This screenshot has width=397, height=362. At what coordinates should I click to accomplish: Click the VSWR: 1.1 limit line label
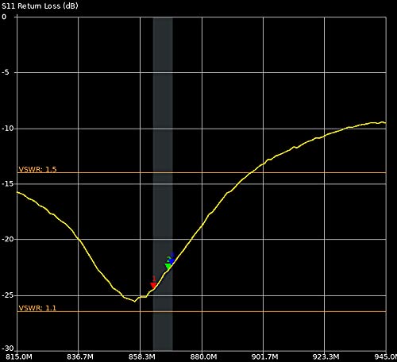37,308
